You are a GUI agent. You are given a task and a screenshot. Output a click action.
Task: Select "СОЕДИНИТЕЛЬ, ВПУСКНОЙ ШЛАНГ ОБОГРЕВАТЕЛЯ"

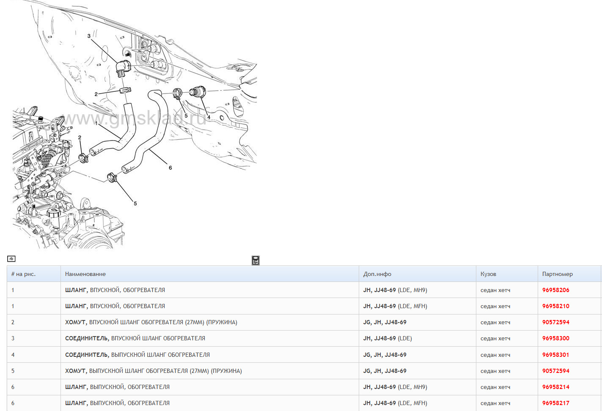pyautogui.click(x=135, y=338)
